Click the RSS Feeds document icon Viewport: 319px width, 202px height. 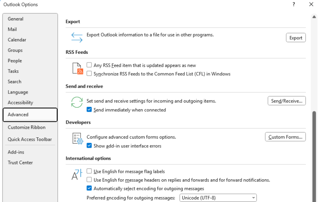(77, 69)
